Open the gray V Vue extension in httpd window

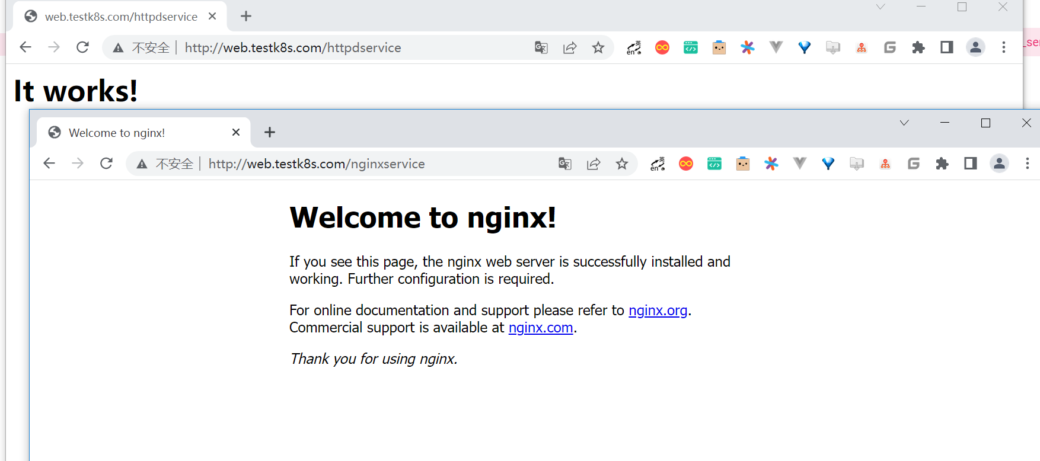776,47
